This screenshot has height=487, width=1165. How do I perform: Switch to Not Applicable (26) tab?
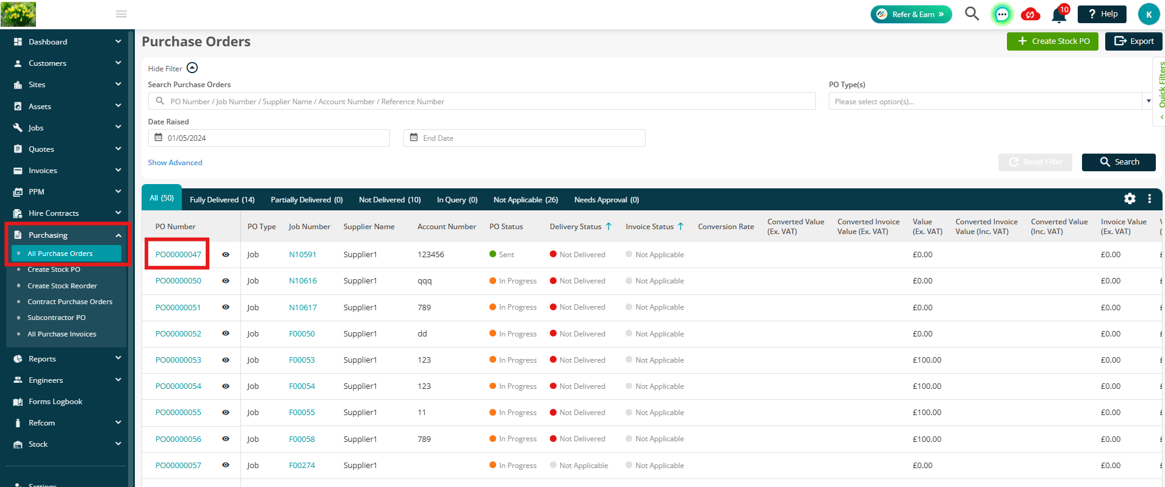pyautogui.click(x=526, y=199)
